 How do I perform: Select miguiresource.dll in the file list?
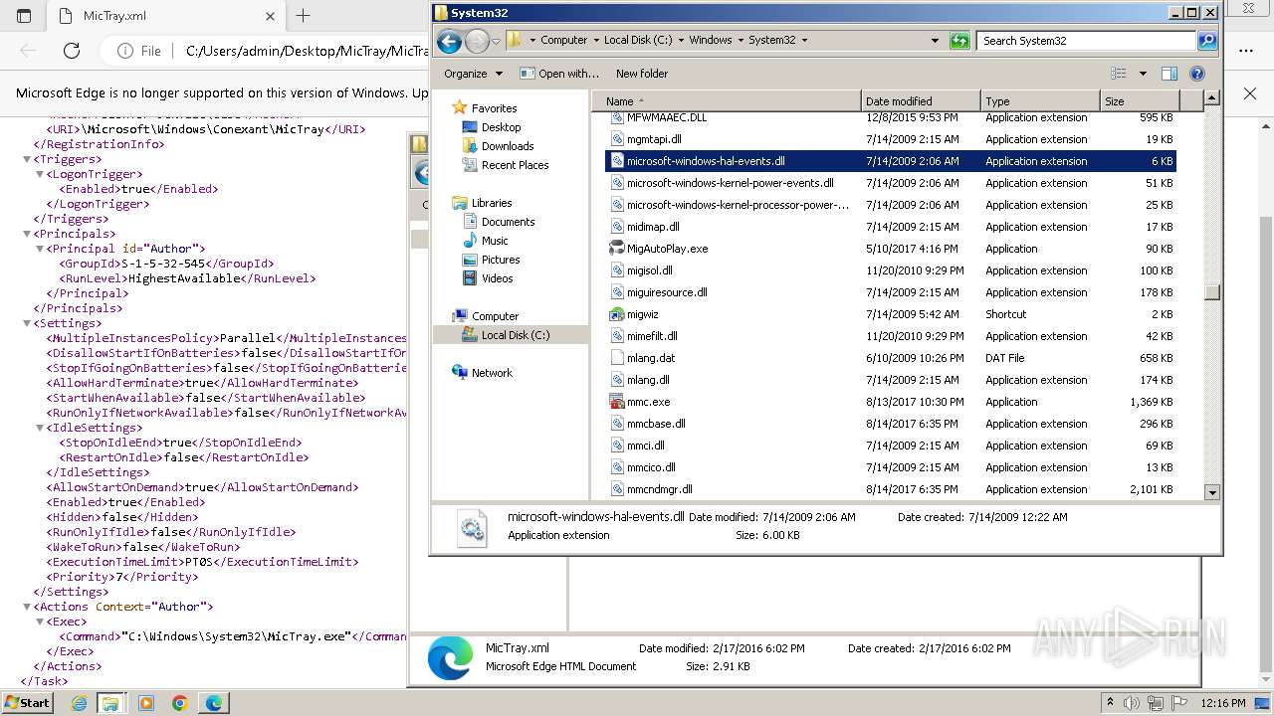pos(667,292)
